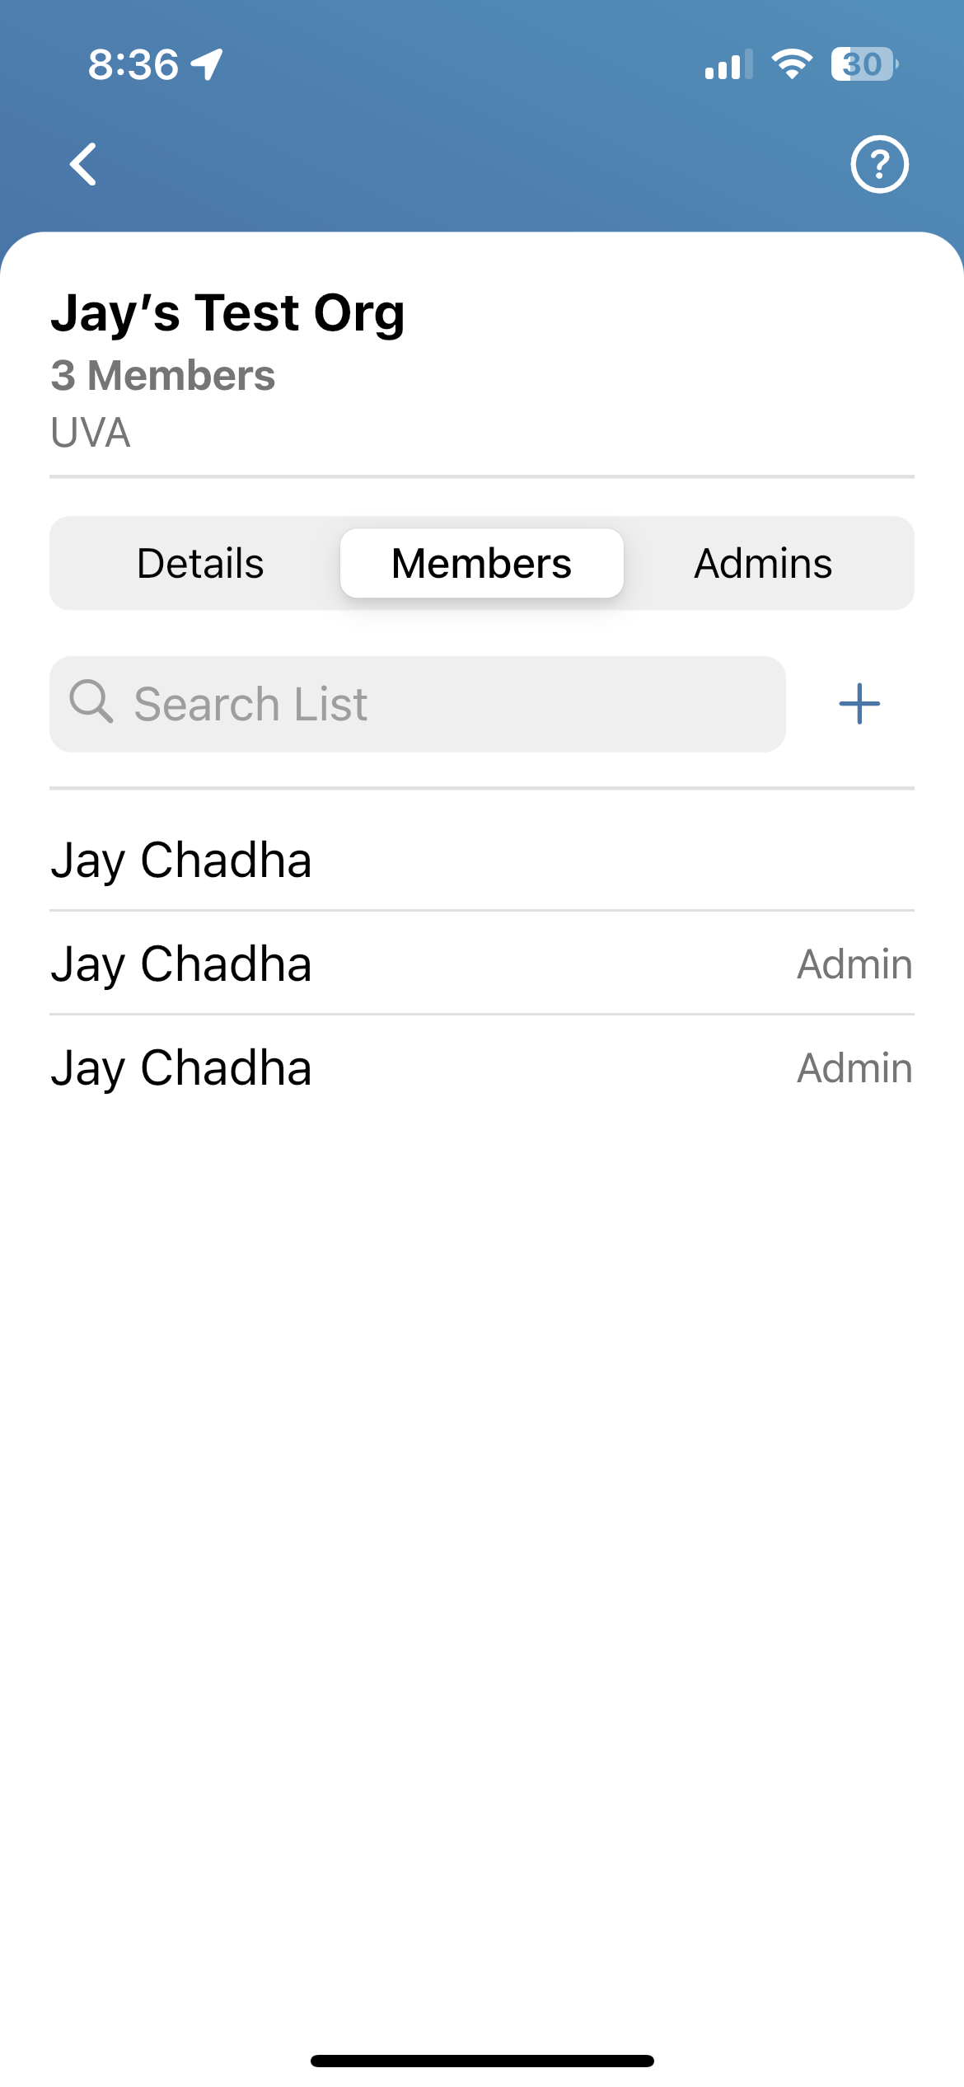Tap the Admin label on second member
The height and width of the screenshot is (2087, 964).
[855, 964]
